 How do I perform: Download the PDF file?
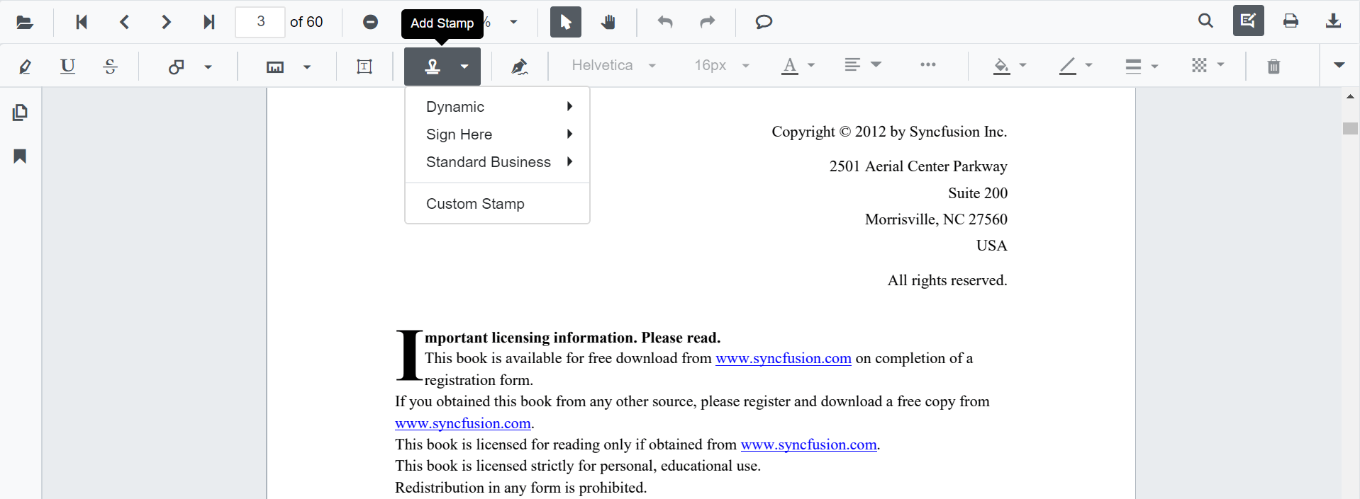pyautogui.click(x=1333, y=21)
